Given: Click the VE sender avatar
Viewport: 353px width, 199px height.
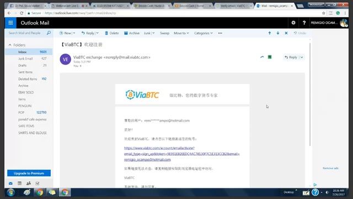Looking at the screenshot, I should tap(65, 59).
